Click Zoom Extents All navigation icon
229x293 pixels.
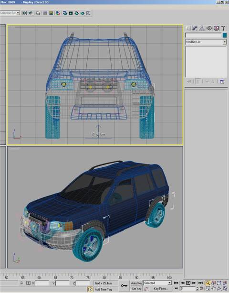[225, 283]
